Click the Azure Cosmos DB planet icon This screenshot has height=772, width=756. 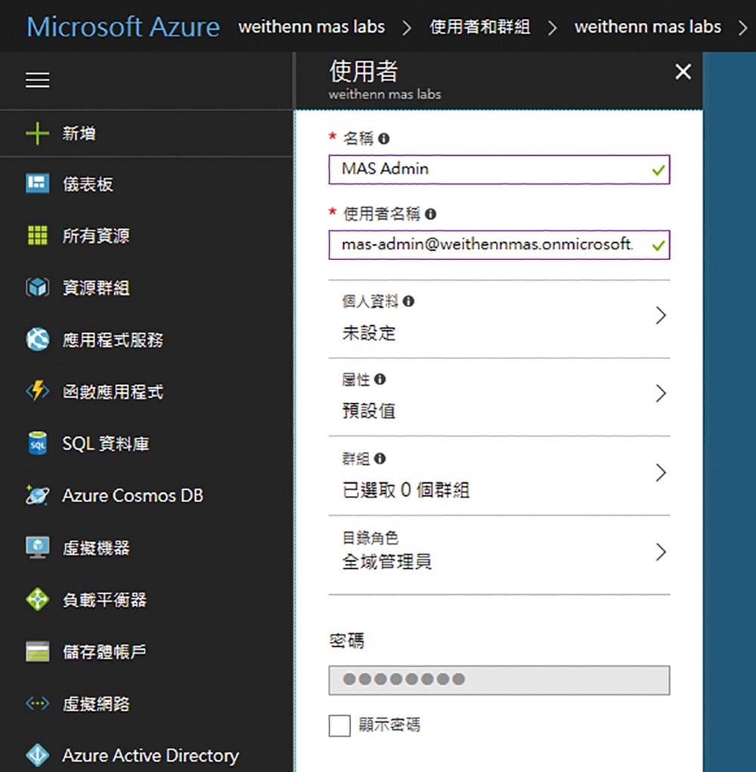pyautogui.click(x=37, y=495)
